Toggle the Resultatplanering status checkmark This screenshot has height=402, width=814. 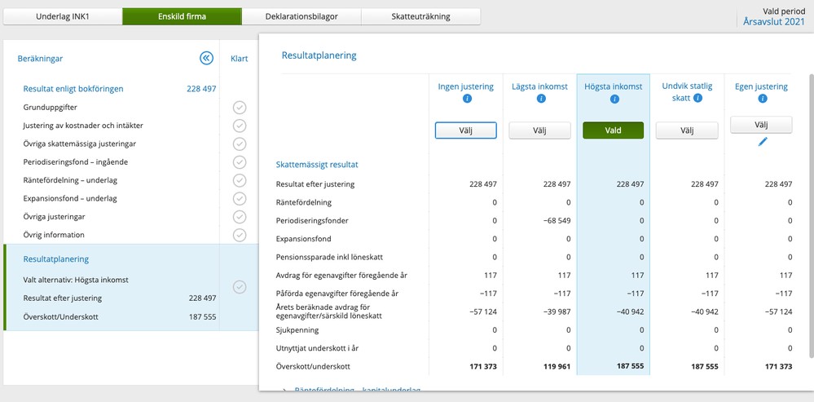click(240, 286)
